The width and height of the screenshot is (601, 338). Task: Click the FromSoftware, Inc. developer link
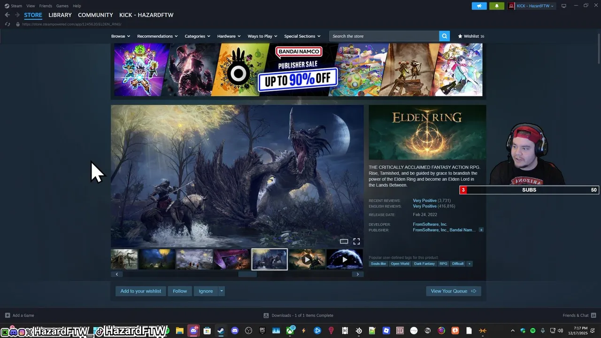pyautogui.click(x=430, y=224)
